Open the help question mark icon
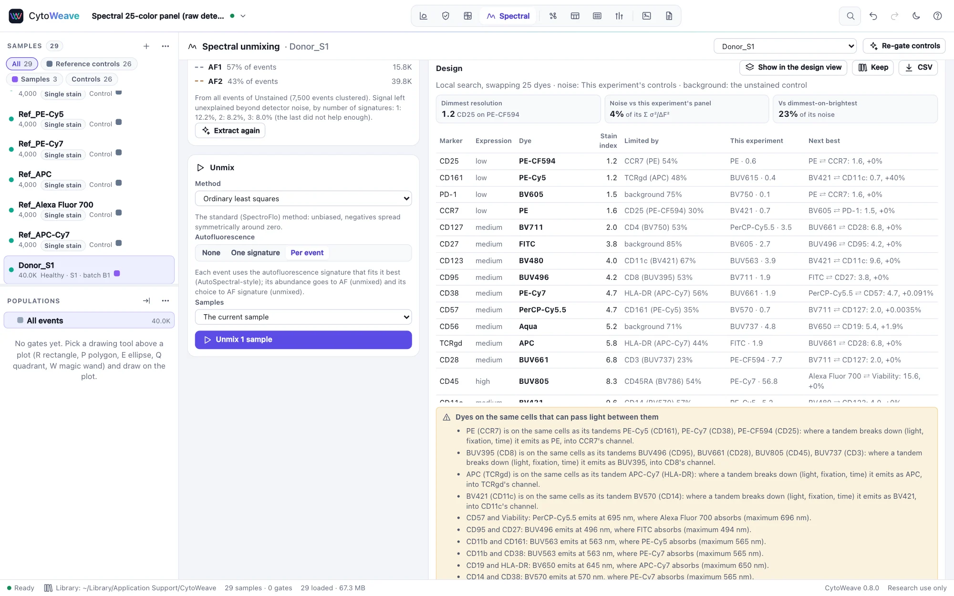This screenshot has width=954, height=596. [x=937, y=16]
